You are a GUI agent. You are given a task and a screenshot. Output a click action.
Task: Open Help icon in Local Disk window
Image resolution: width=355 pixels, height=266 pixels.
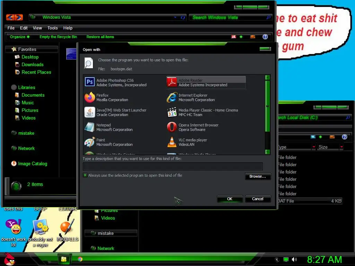pyautogui.click(x=345, y=137)
